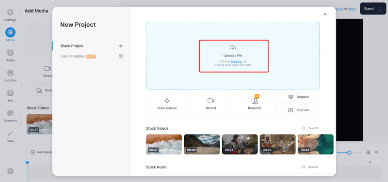
Task: Click the New Project title
Action: (78, 25)
